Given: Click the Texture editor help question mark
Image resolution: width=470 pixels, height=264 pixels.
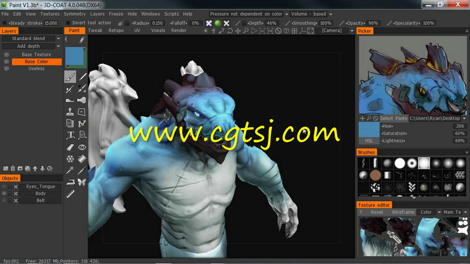Looking at the screenshot, I should (361, 212).
